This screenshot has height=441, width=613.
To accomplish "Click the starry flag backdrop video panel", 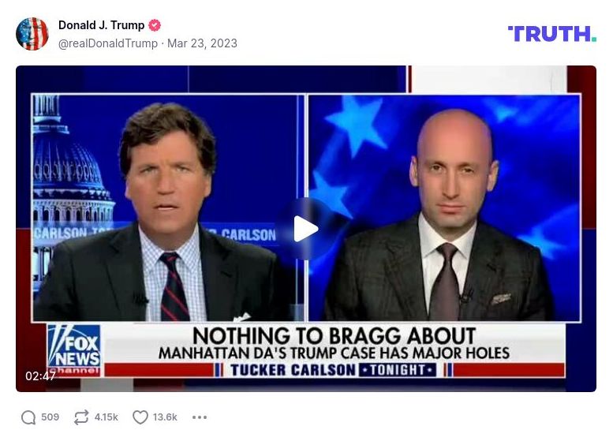I will point(444,208).
